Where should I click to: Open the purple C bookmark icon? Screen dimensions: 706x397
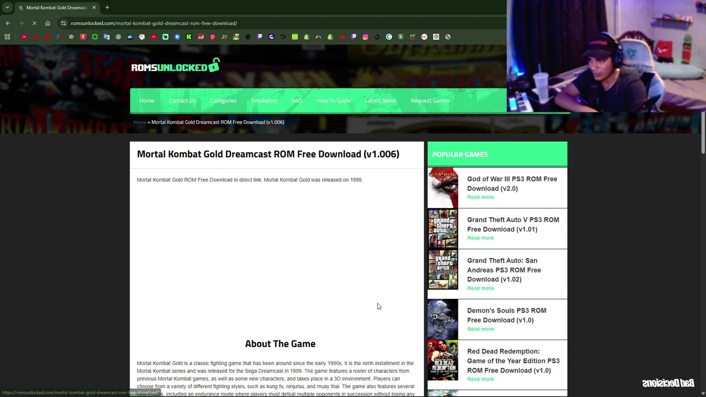click(x=271, y=37)
